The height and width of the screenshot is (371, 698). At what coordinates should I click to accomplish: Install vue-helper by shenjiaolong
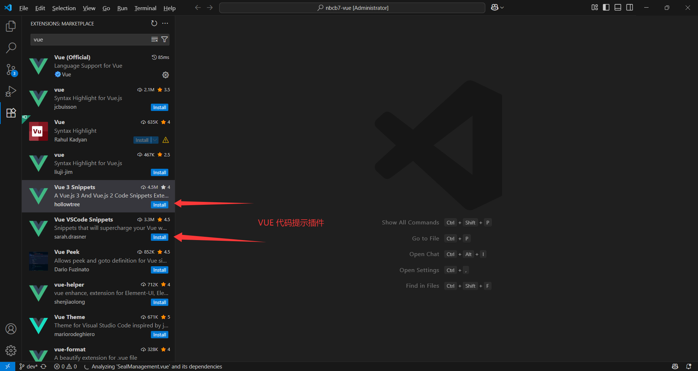point(160,302)
